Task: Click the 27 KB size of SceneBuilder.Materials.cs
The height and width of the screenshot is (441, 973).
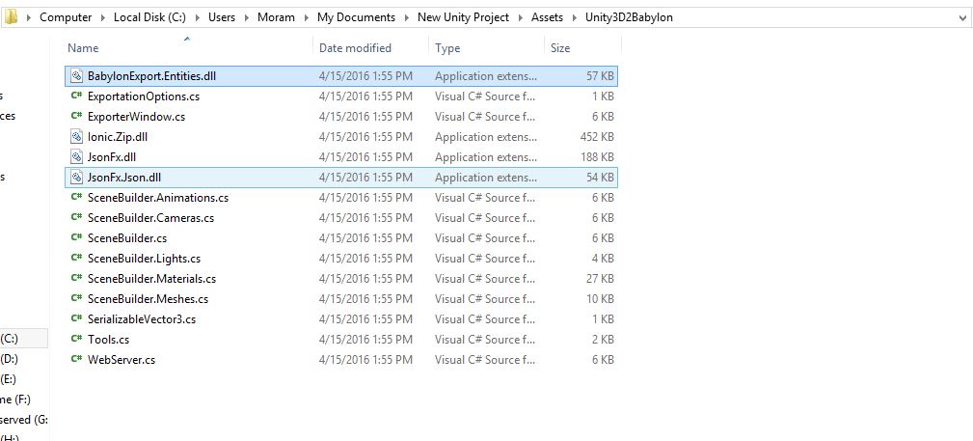Action: tap(600, 279)
